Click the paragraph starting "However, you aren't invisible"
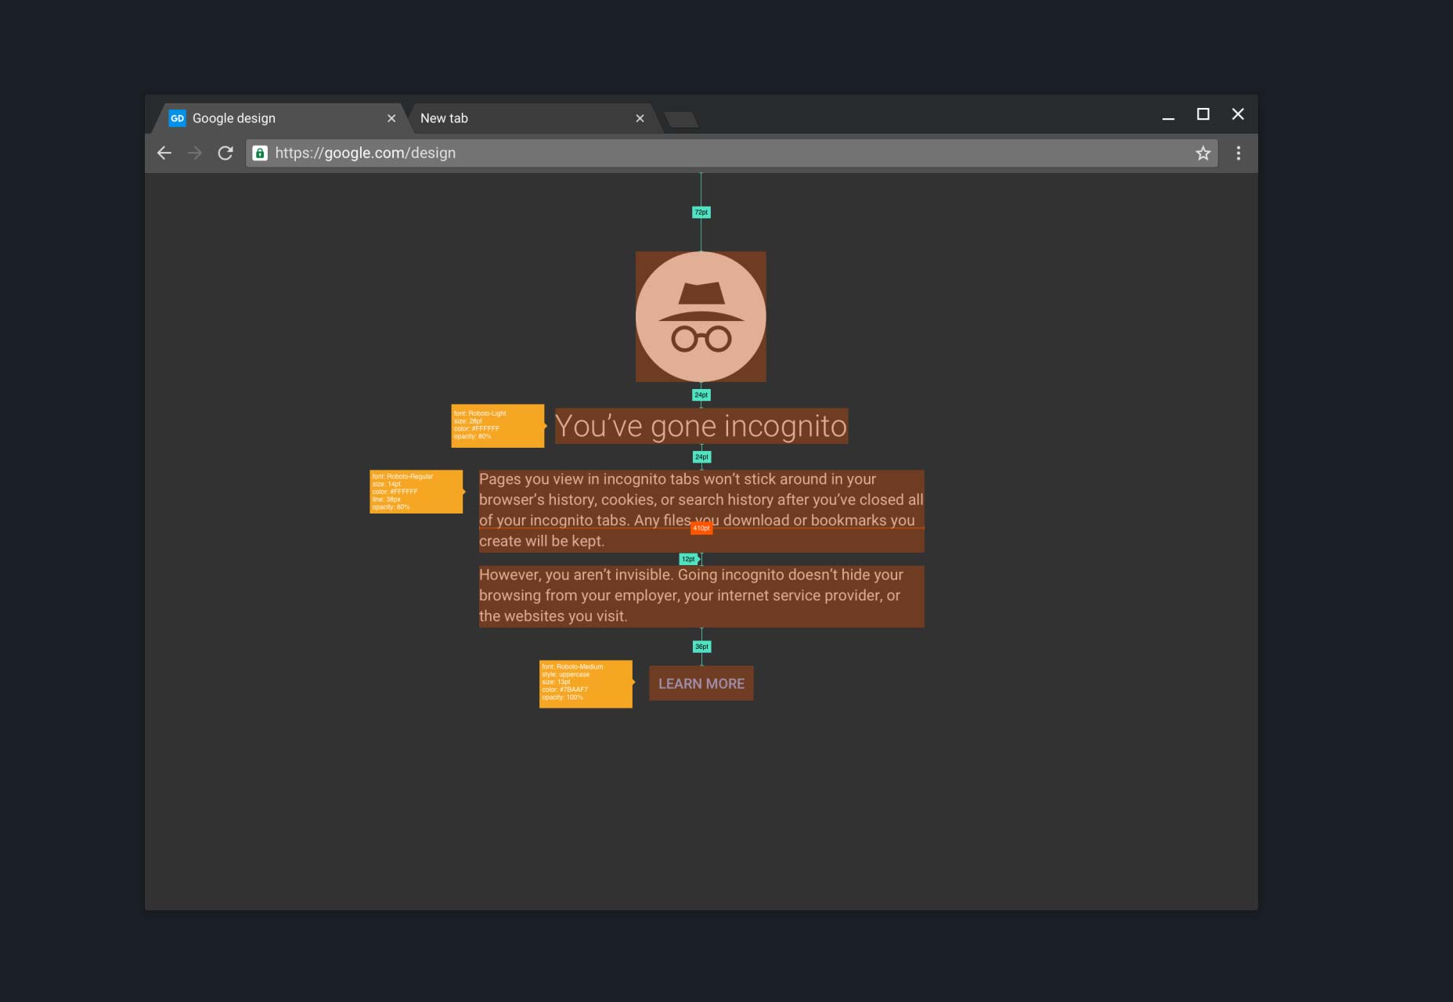Image resolution: width=1453 pixels, height=1002 pixels. (x=701, y=597)
